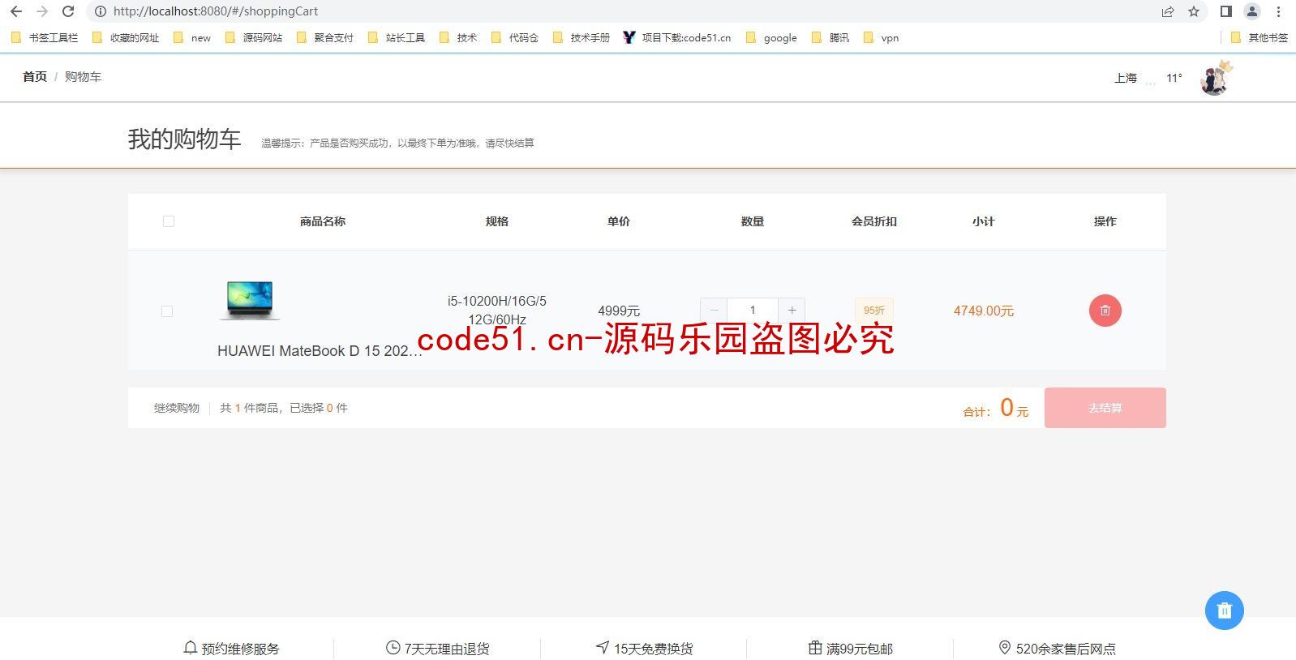Viewport: 1296px width, 660px height.
Task: Click the laptop product thumbnail
Action: [250, 299]
